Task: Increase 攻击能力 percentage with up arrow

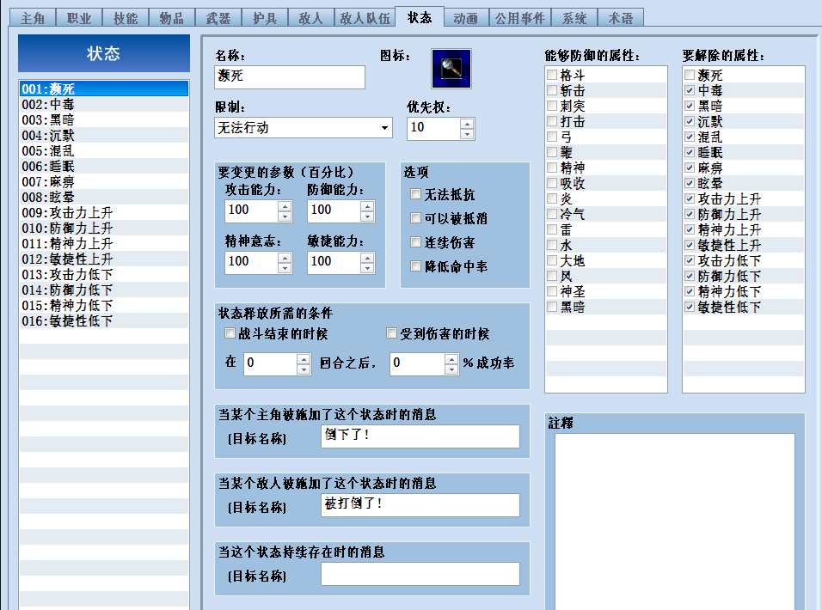Action: tap(285, 206)
